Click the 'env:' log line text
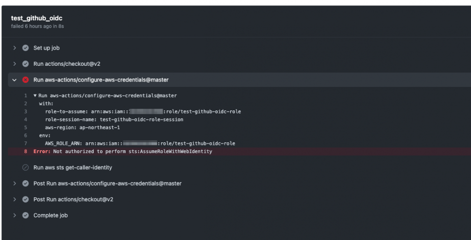 point(45,135)
